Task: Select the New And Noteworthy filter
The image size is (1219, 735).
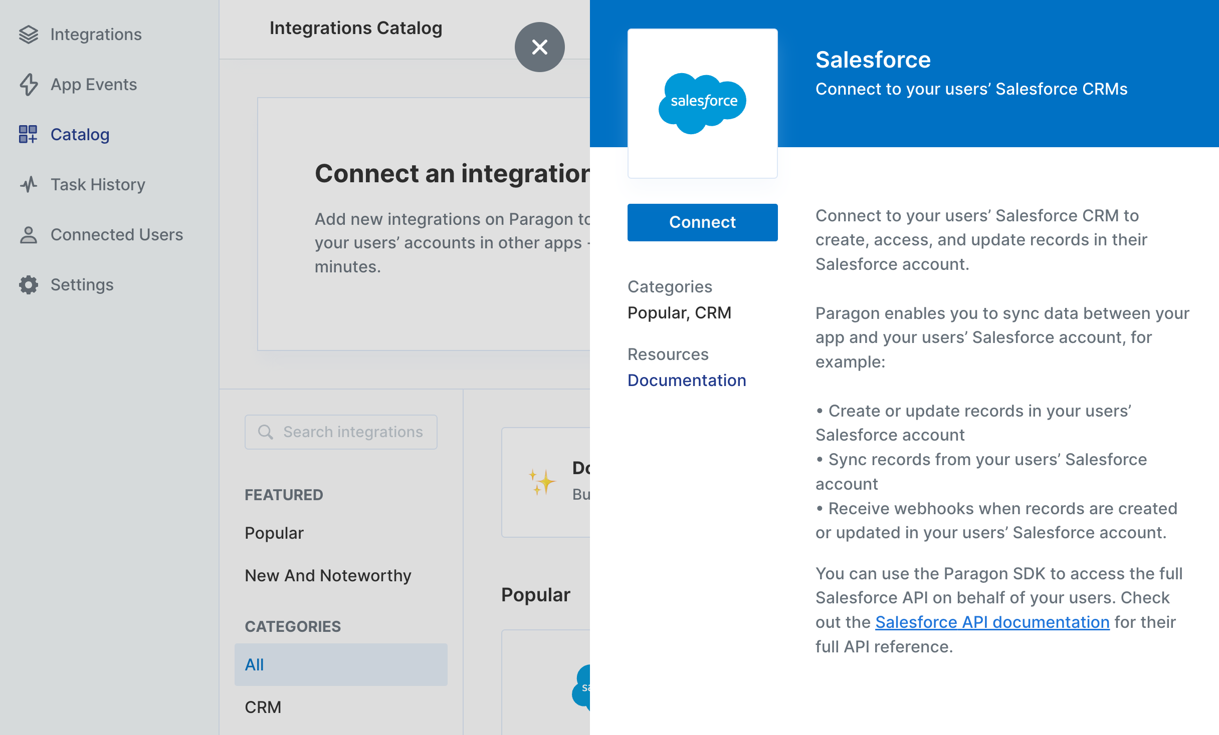Action: 328,576
